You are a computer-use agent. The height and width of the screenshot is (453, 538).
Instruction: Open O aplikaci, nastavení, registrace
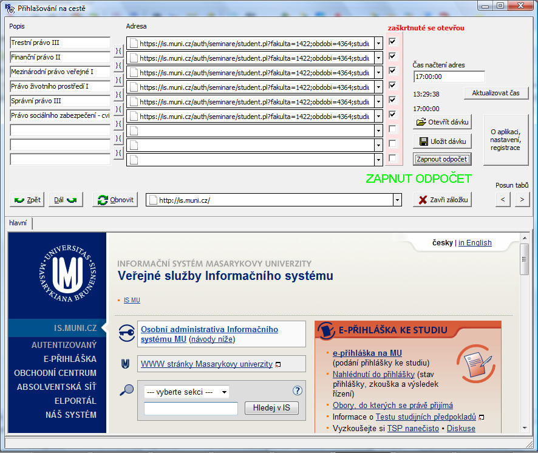click(506, 140)
